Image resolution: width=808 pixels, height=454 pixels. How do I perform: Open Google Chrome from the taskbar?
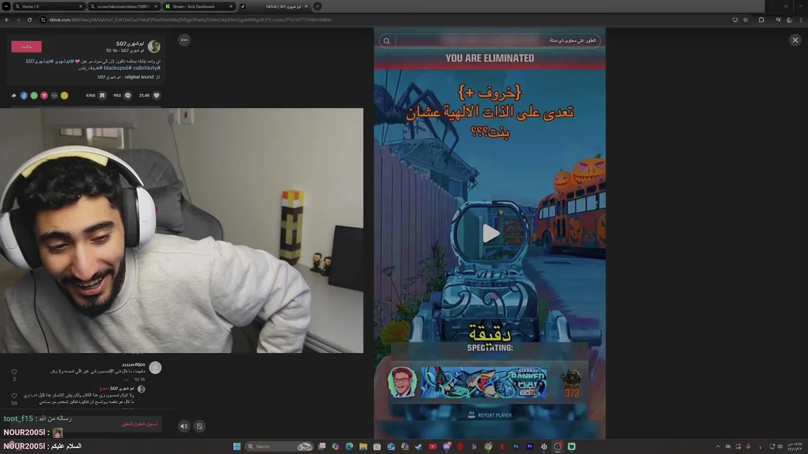(x=488, y=446)
